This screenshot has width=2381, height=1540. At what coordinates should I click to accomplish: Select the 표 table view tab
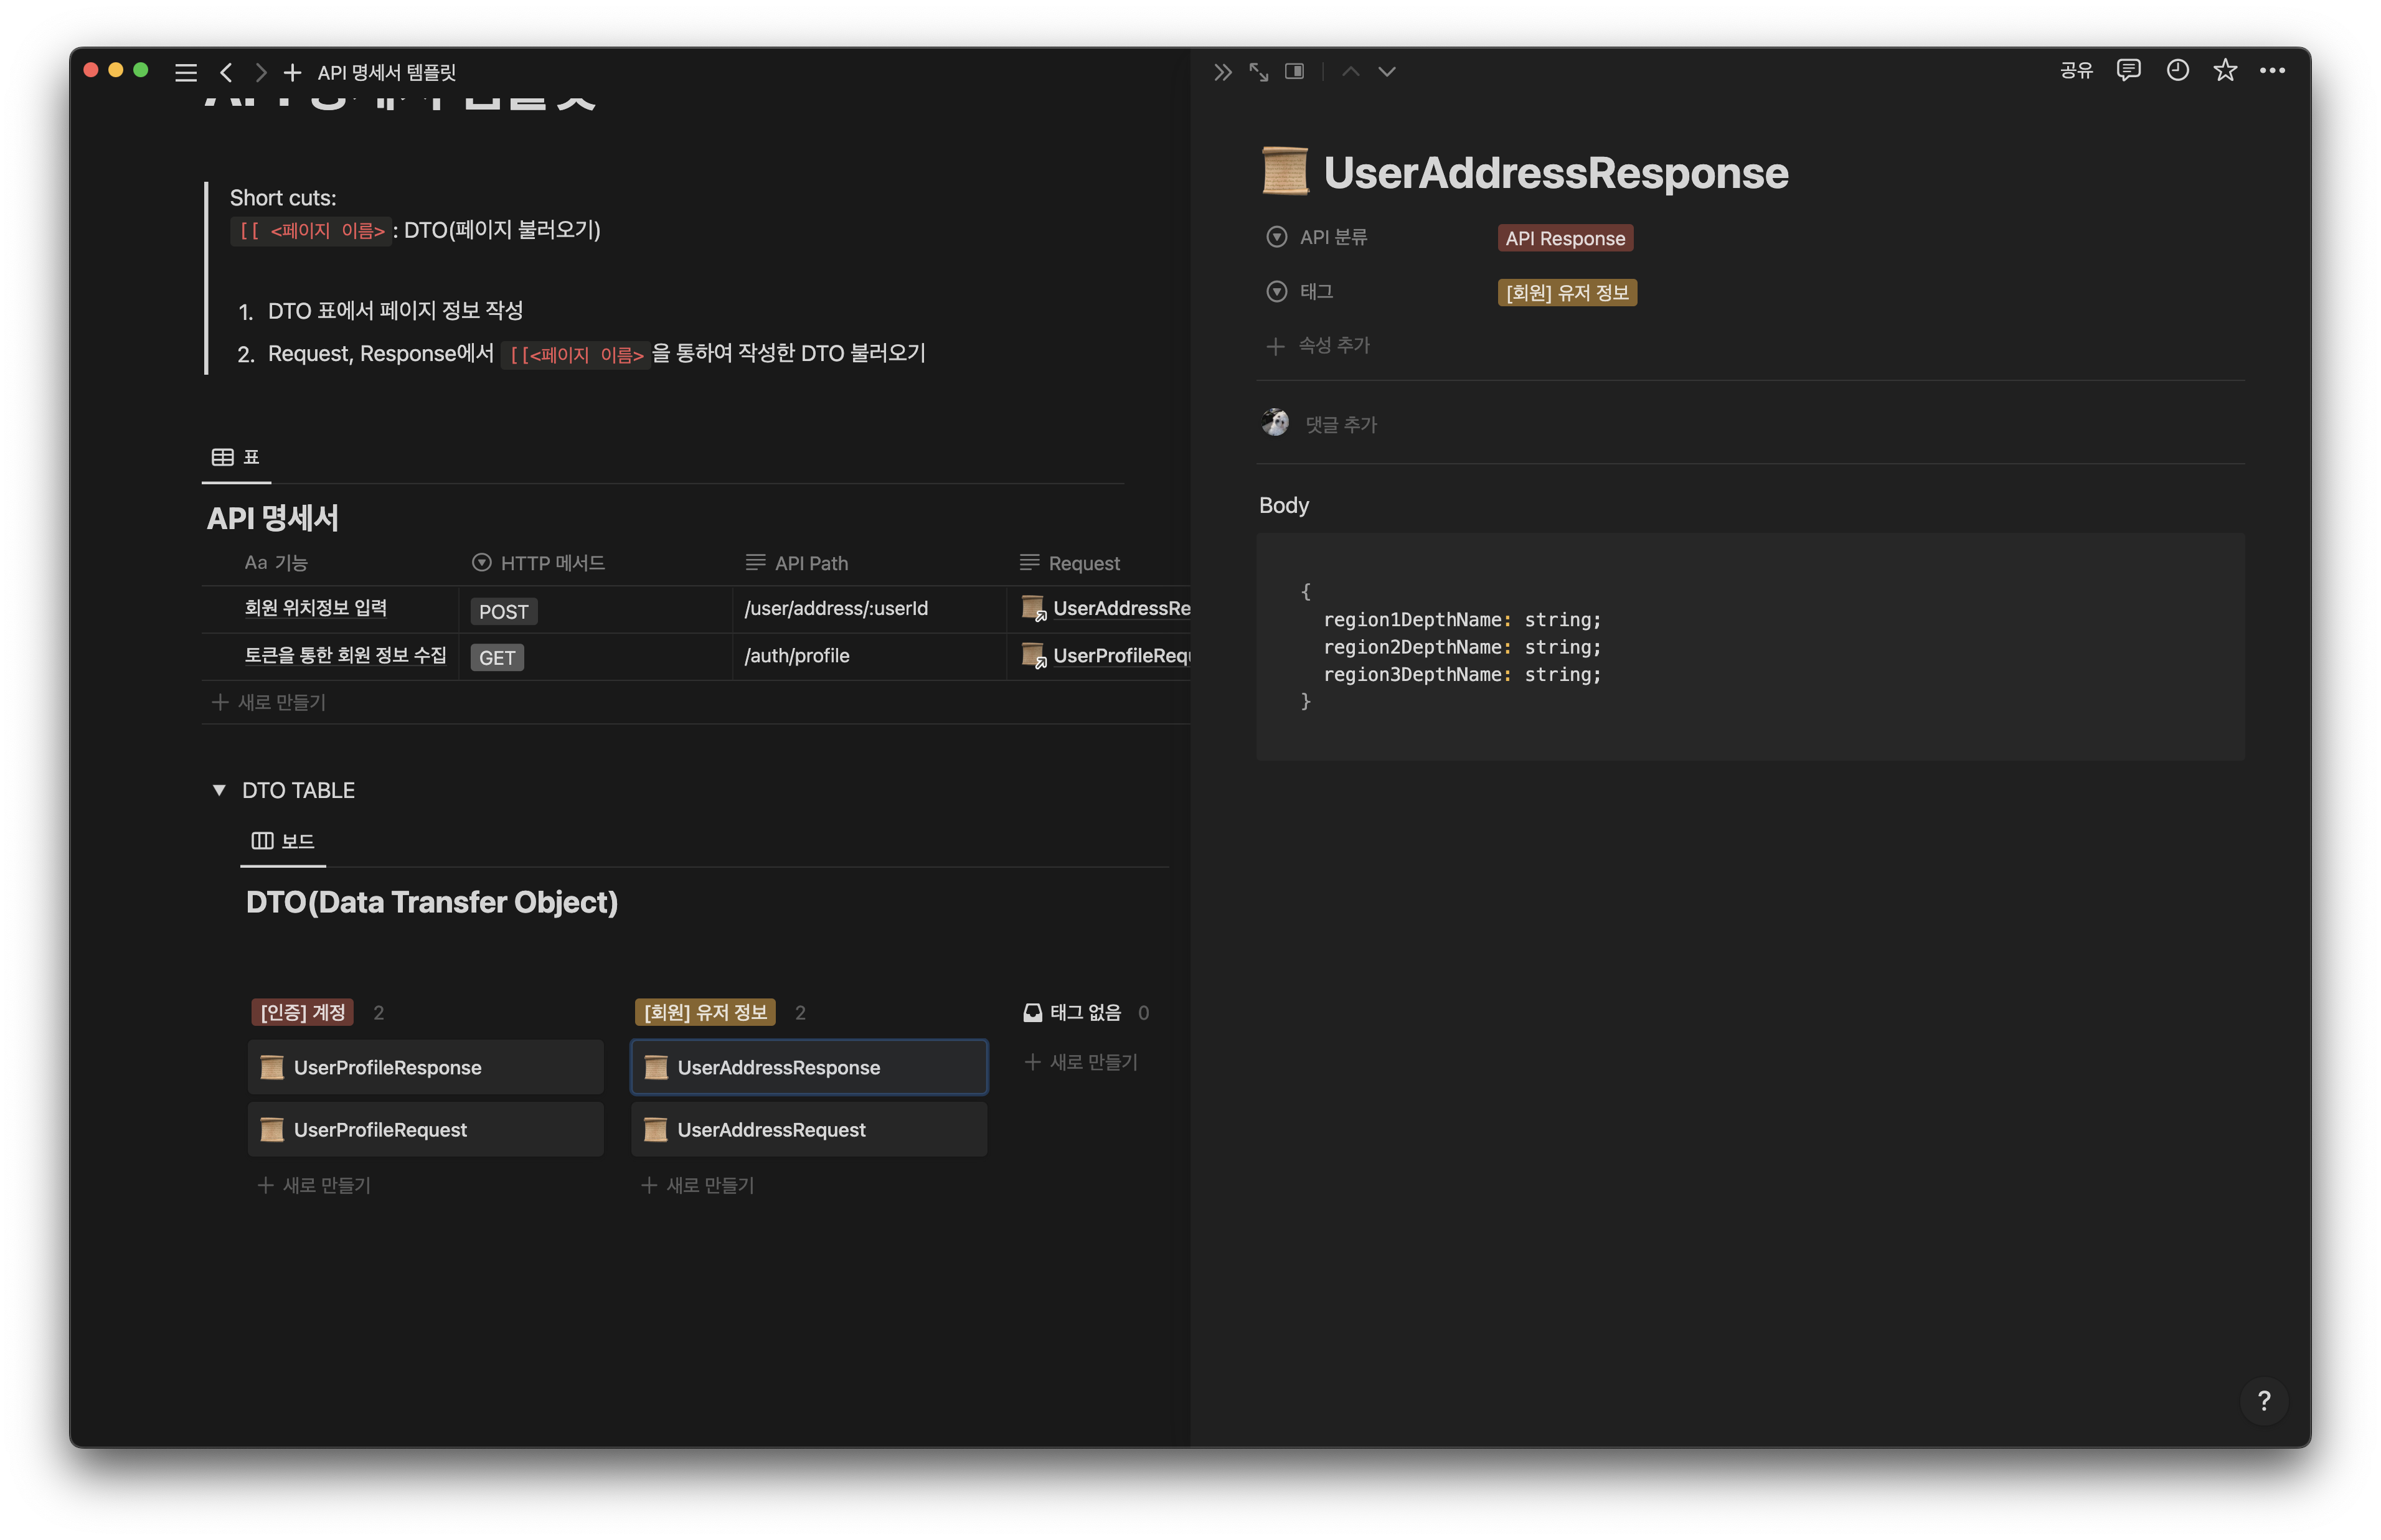tap(236, 457)
